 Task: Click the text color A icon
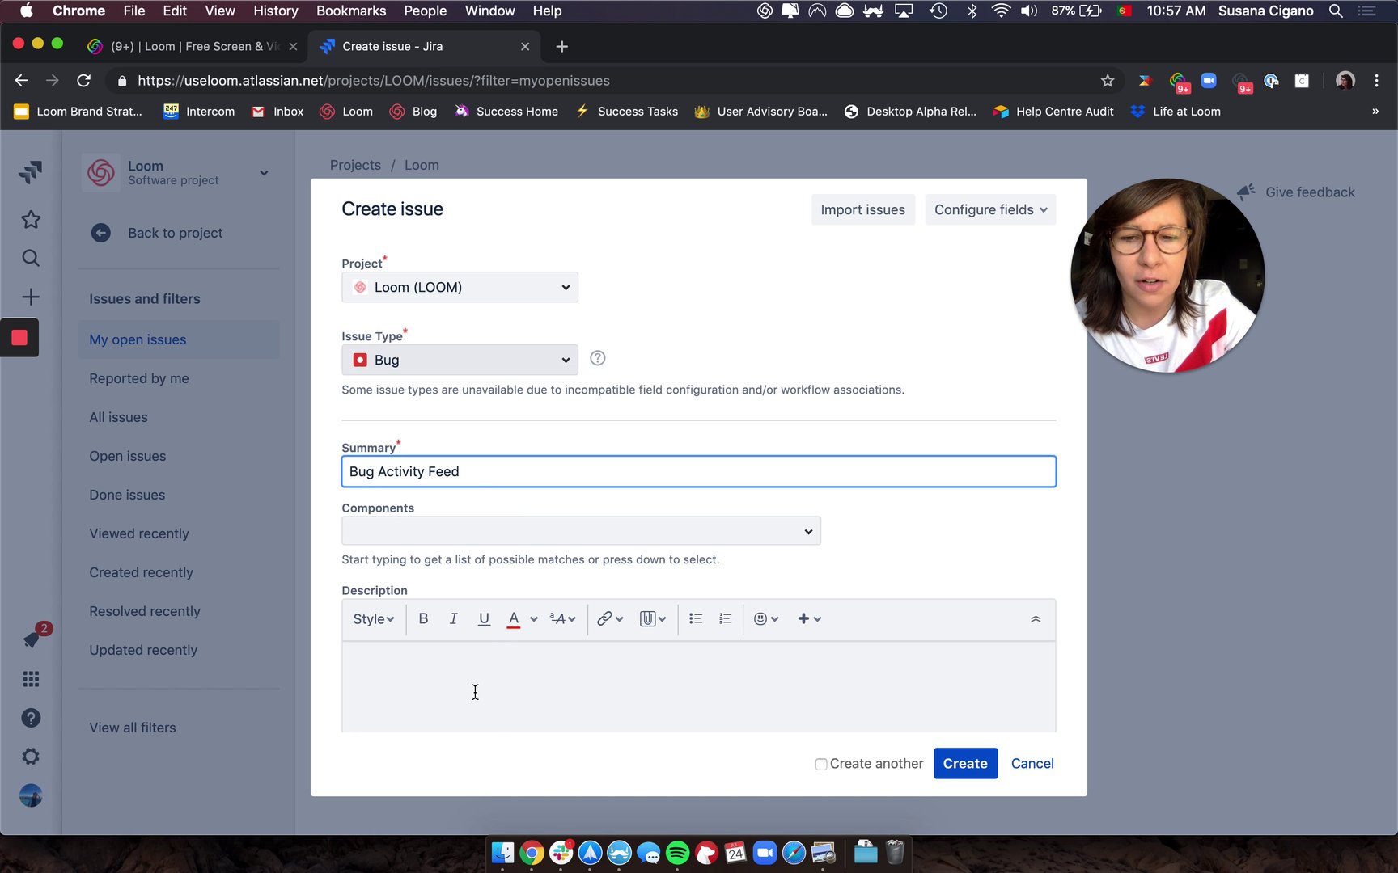tap(514, 619)
